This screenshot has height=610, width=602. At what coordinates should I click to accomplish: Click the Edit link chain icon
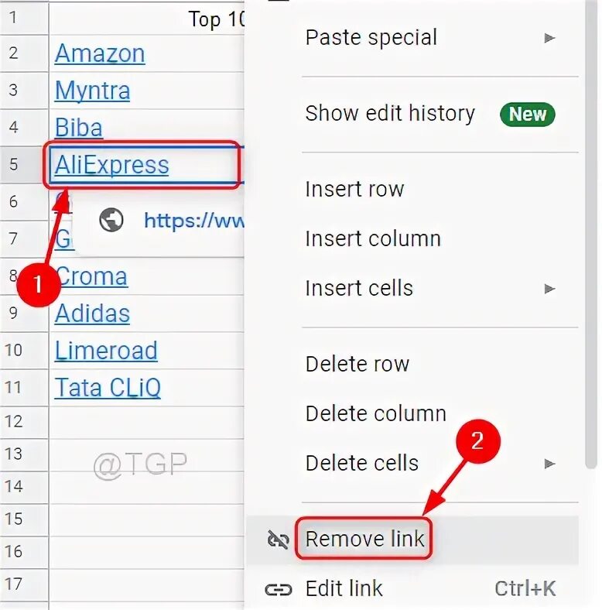pyautogui.click(x=278, y=589)
